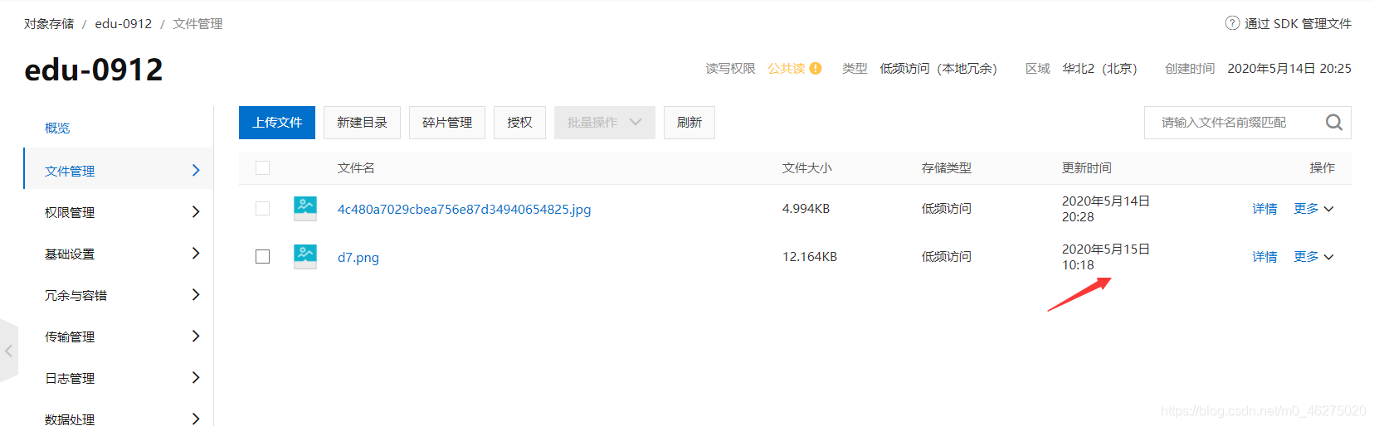The width and height of the screenshot is (1374, 426).
Task: Check the box for the 4c480a7029cbea756e87d34940654825.jpg row
Action: click(263, 208)
